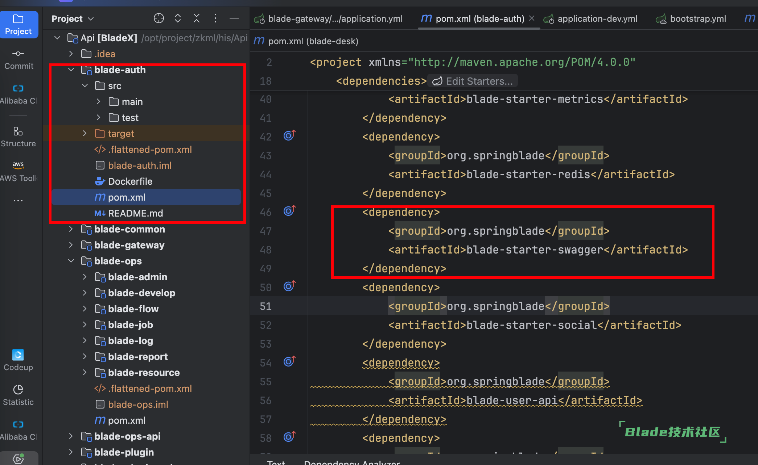Select the blade-ops-api module row
This screenshot has width=758, height=465.
(146, 436)
